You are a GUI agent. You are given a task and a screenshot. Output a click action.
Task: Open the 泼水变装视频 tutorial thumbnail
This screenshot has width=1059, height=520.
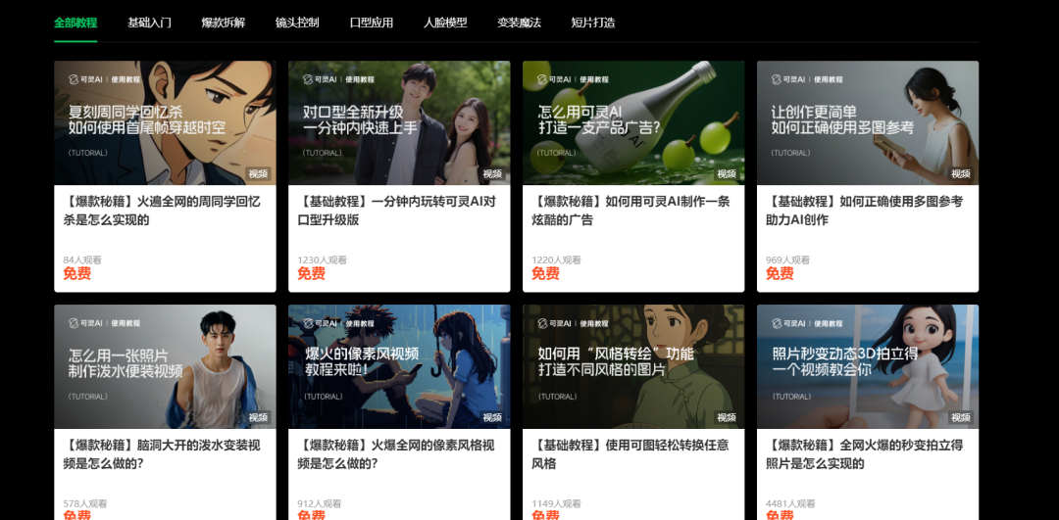pos(165,366)
